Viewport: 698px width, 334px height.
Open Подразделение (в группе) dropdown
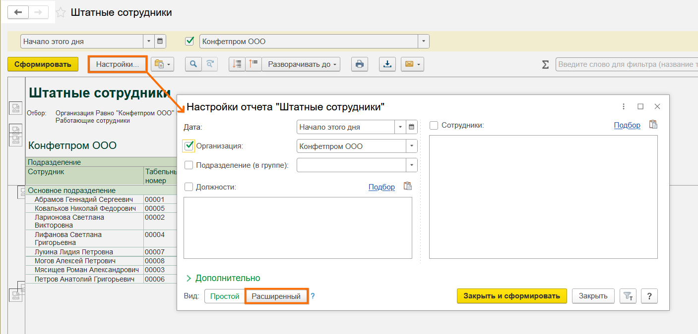coord(411,165)
